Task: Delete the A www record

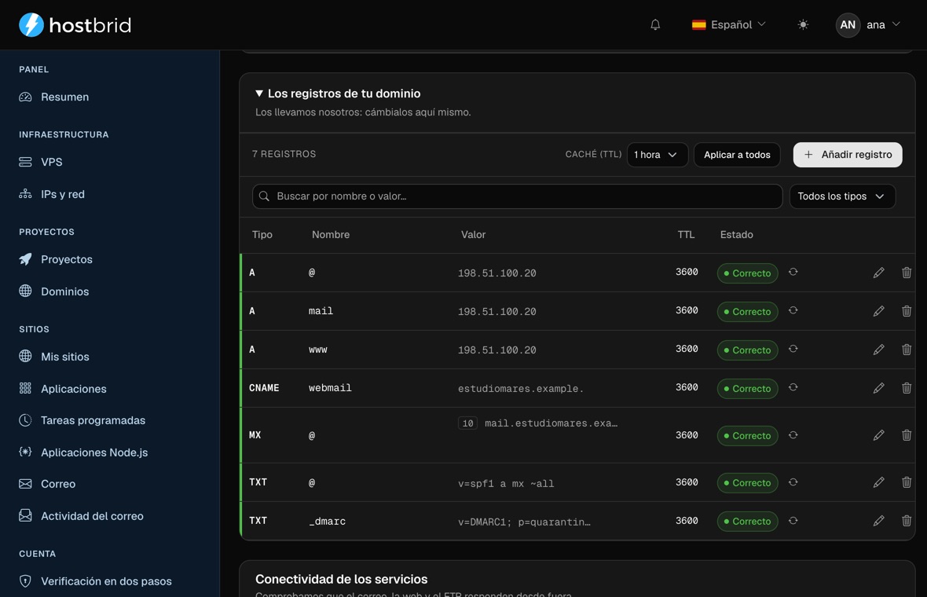Action: pos(907,350)
